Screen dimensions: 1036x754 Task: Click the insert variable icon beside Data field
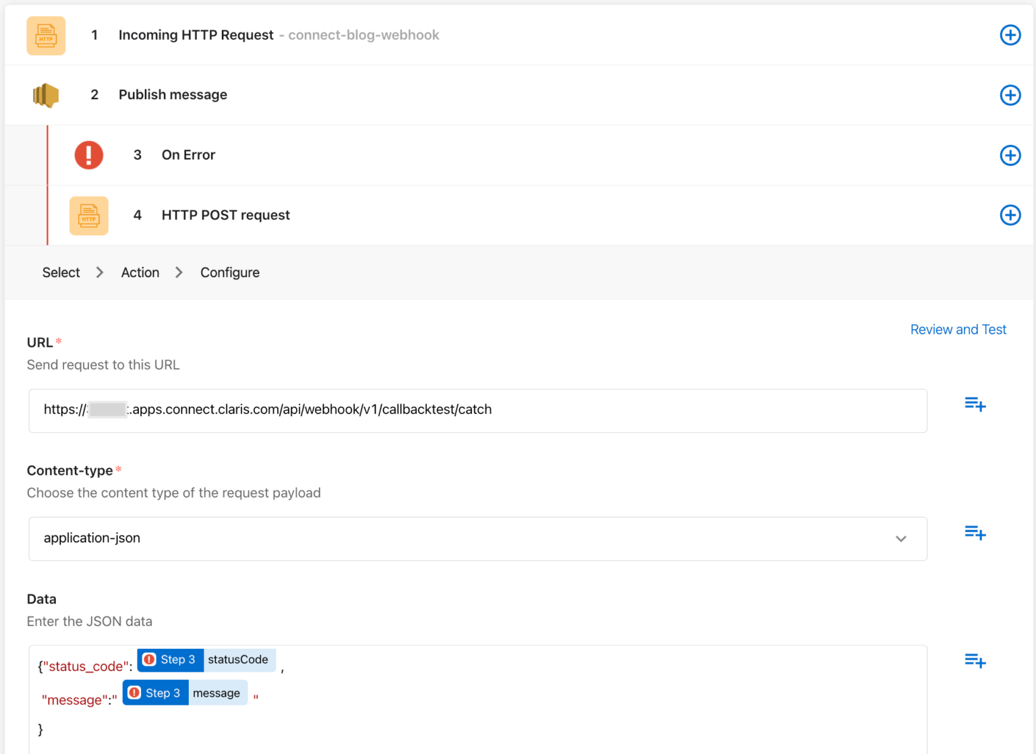click(x=975, y=661)
